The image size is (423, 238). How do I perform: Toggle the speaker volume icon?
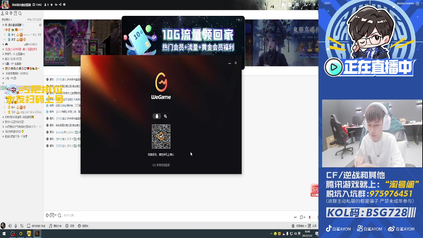[10, 226]
